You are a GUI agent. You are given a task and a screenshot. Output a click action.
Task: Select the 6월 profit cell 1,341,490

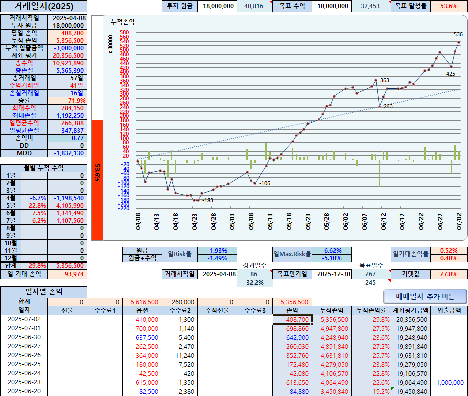tap(67, 213)
